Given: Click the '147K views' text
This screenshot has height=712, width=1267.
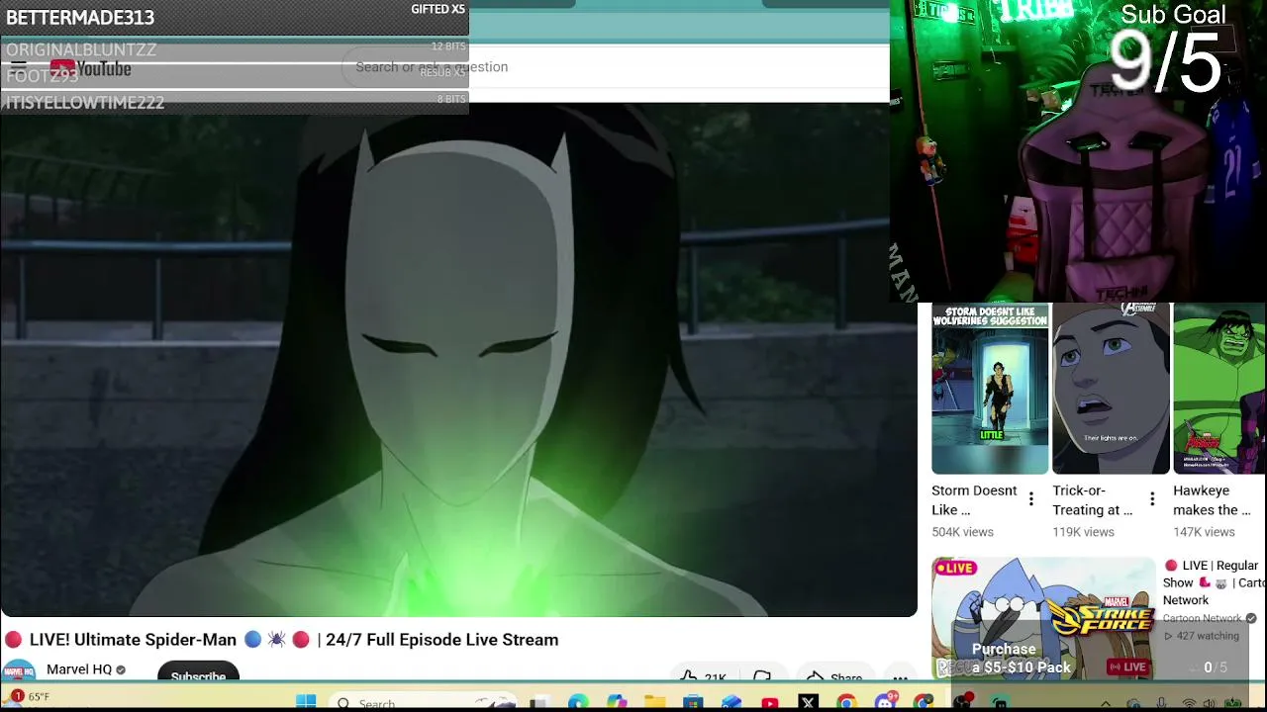Looking at the screenshot, I should click(1204, 532).
